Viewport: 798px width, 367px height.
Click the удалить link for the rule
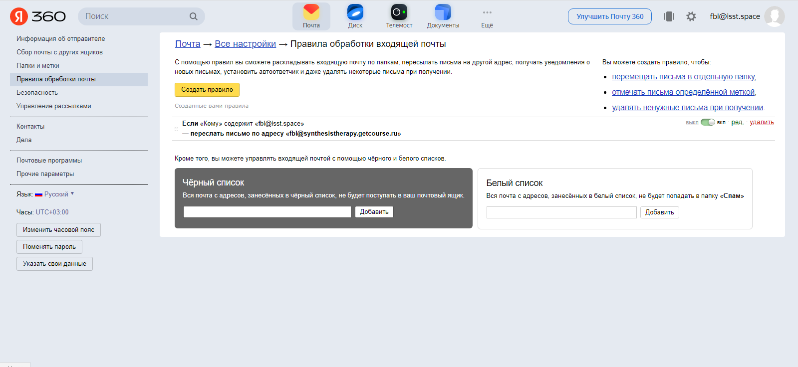click(x=762, y=122)
